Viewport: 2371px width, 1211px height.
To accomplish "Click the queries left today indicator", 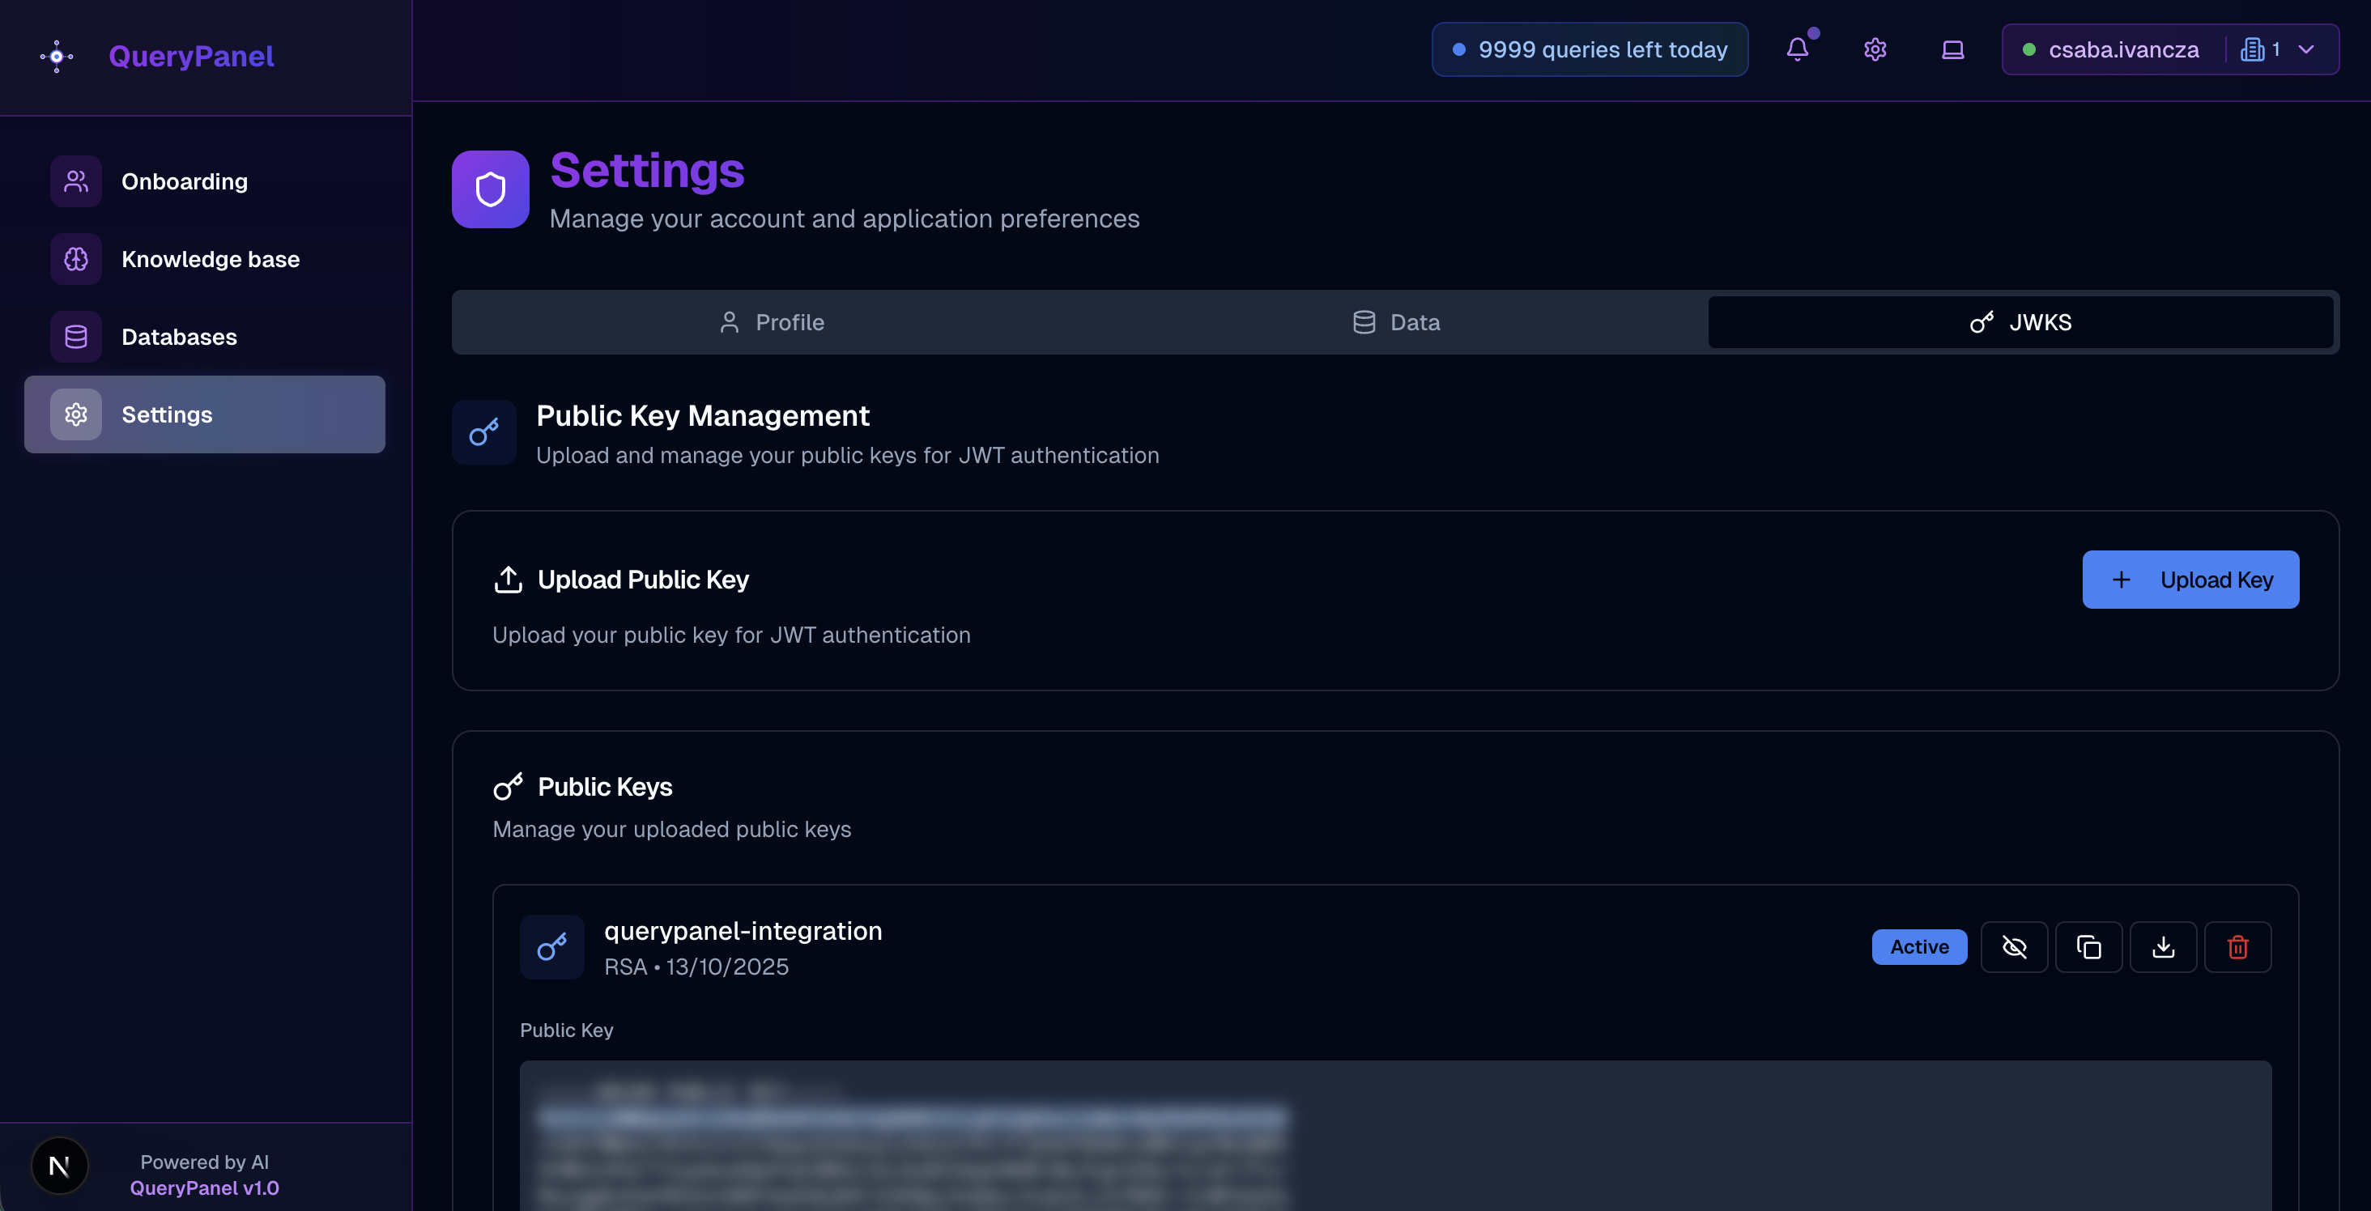I will coord(1590,49).
